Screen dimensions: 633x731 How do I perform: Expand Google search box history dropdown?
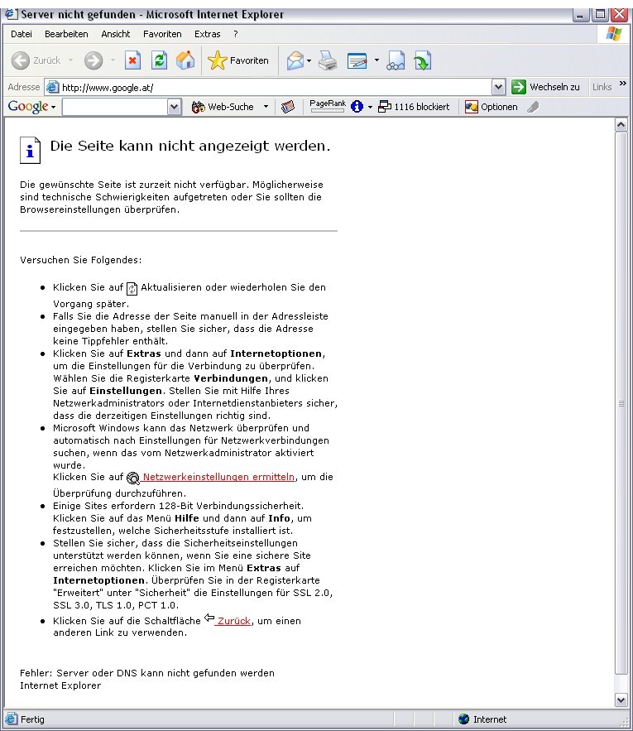pyautogui.click(x=174, y=107)
